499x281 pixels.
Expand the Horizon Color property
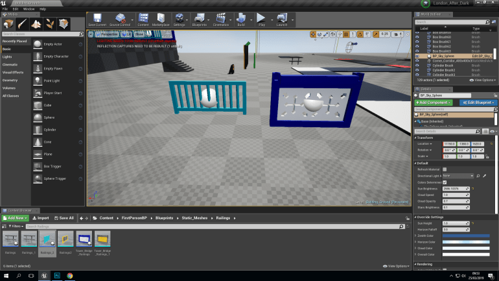click(415, 242)
